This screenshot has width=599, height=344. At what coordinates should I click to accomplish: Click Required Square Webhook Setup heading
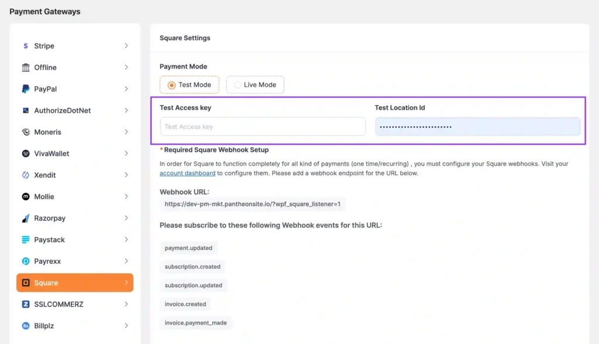point(216,150)
